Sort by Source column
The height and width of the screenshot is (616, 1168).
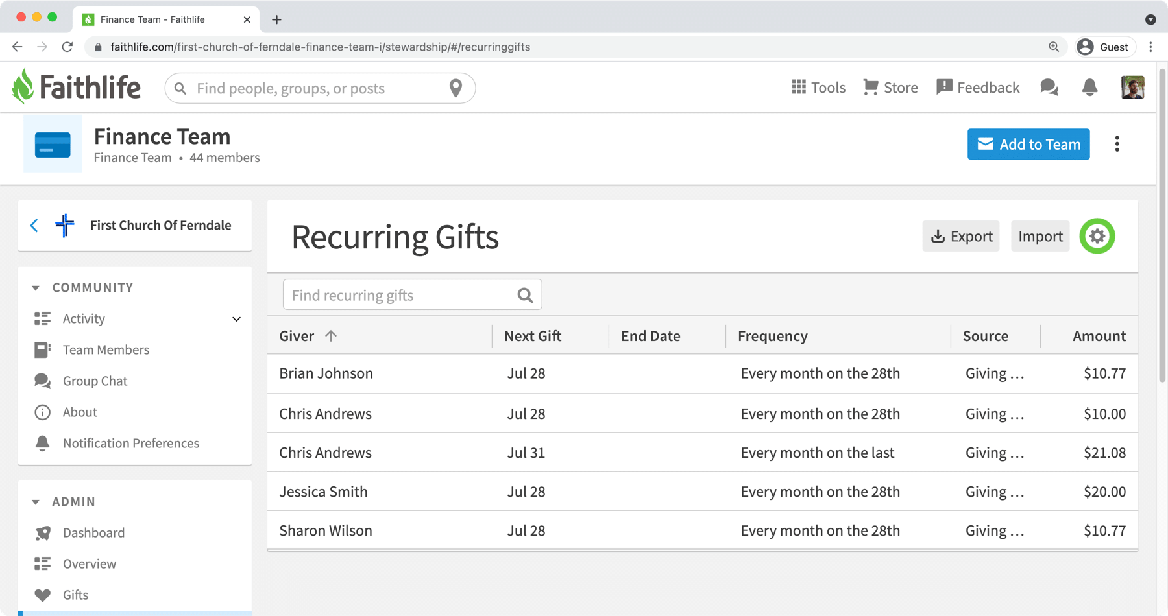coord(985,336)
